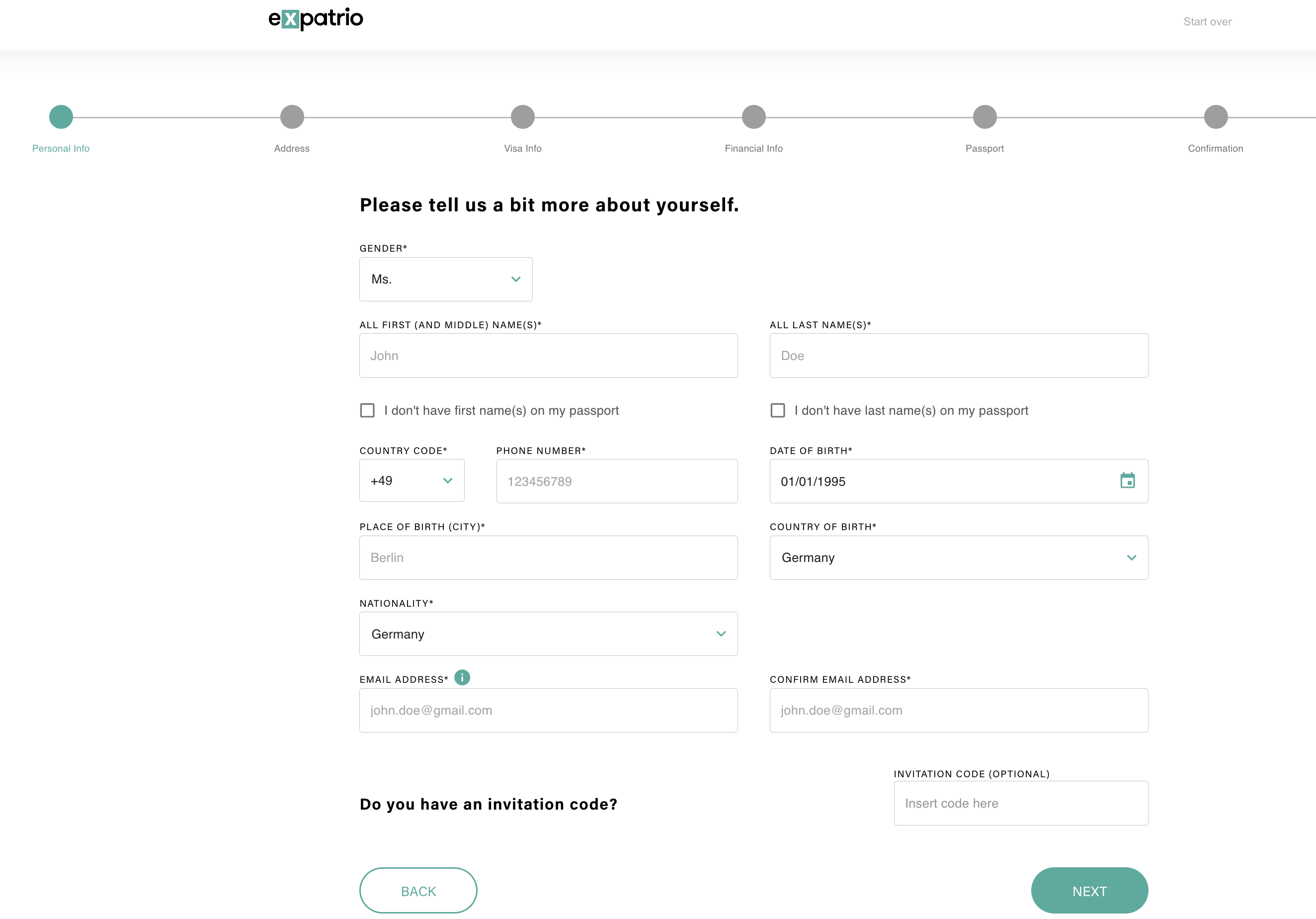Open the date of birth calendar icon

tap(1127, 481)
